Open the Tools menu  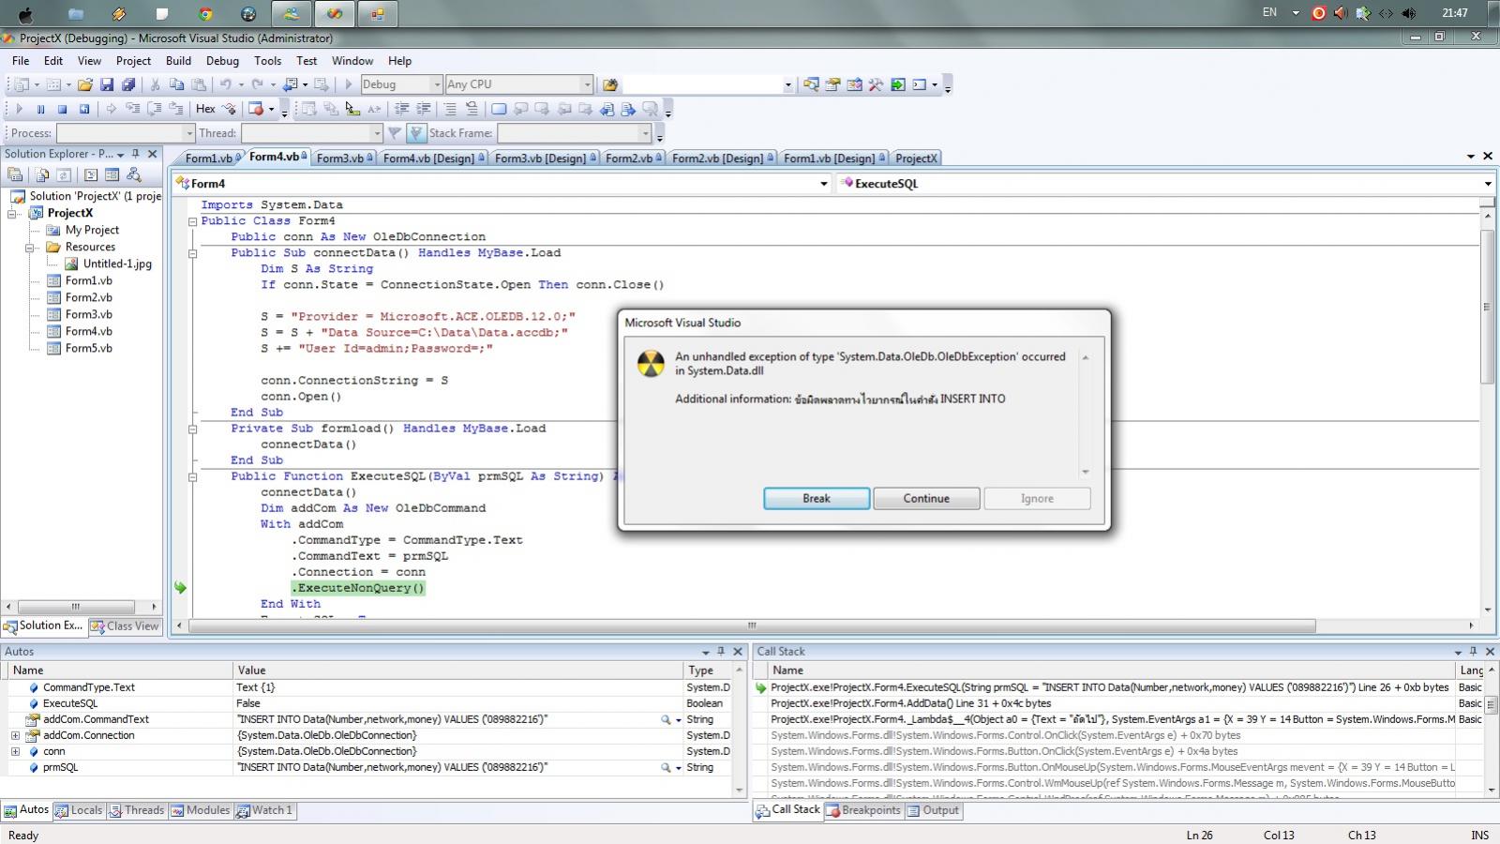pos(267,61)
